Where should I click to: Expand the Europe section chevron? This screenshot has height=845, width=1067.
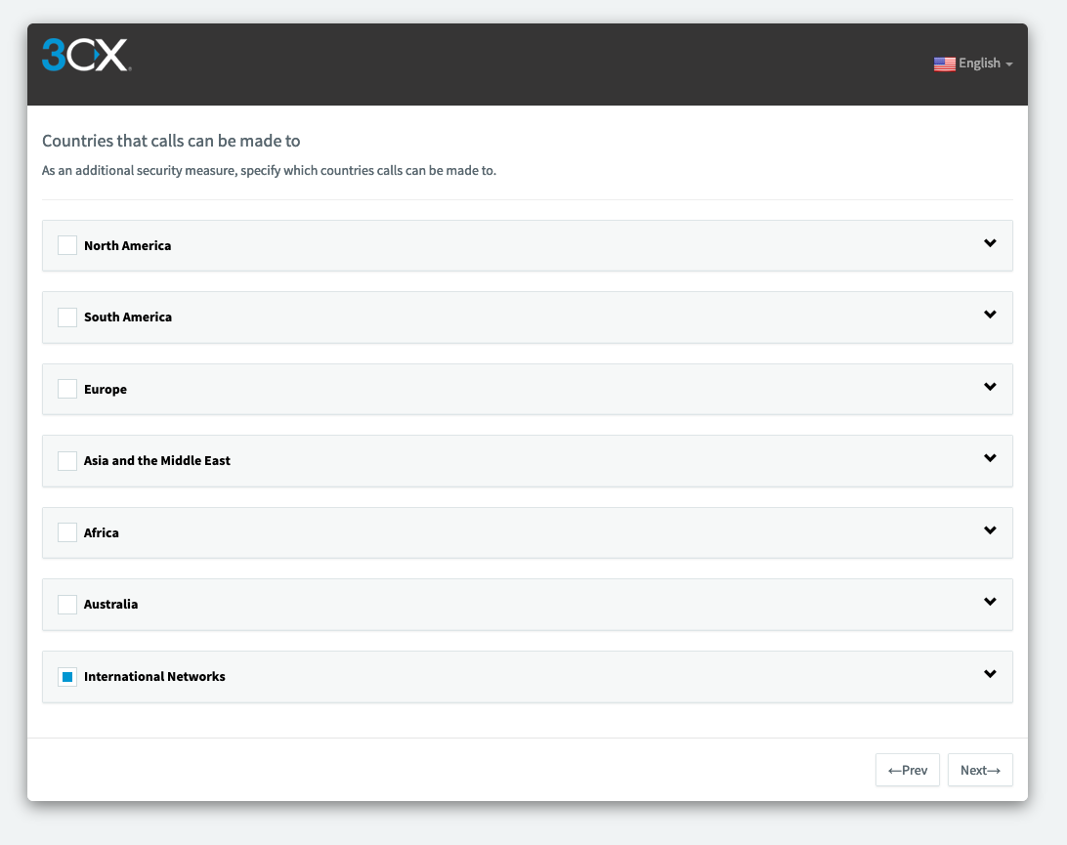990,387
